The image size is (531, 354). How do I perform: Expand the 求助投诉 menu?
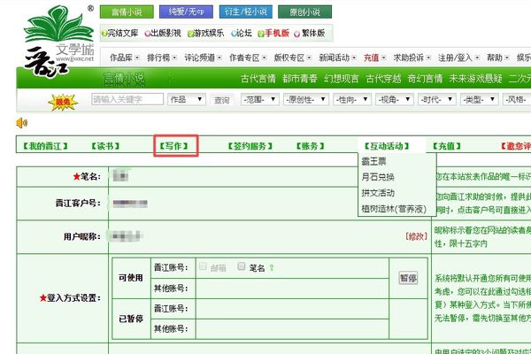412,58
